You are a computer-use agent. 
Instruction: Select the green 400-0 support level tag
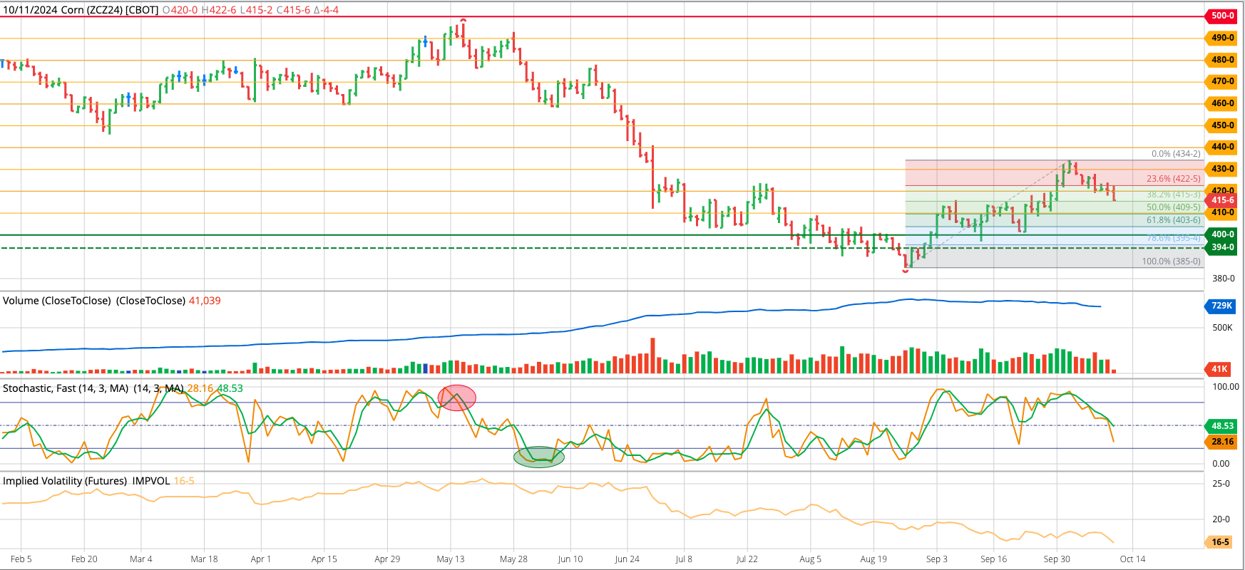[x=1222, y=234]
